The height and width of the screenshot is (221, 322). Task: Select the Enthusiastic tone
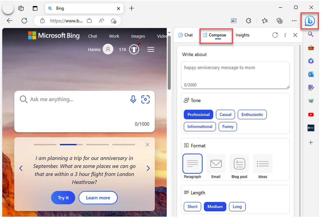252,114
